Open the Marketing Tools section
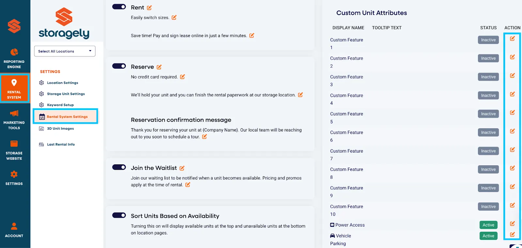Image resolution: width=522 pixels, height=248 pixels. tap(14, 119)
